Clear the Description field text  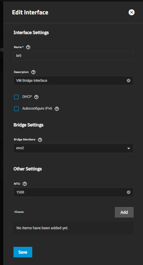(128, 81)
